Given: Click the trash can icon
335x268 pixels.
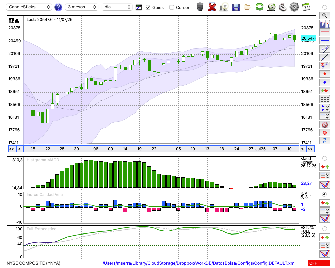Looking at the screenshot, I should point(200,7).
